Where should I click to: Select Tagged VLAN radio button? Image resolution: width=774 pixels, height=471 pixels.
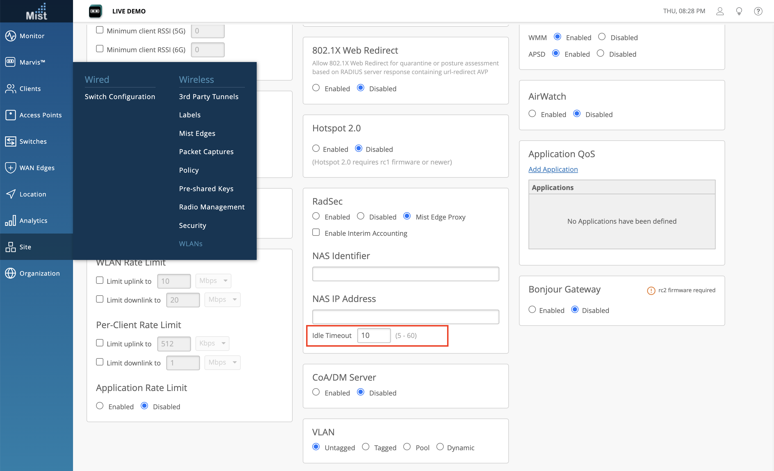(365, 447)
